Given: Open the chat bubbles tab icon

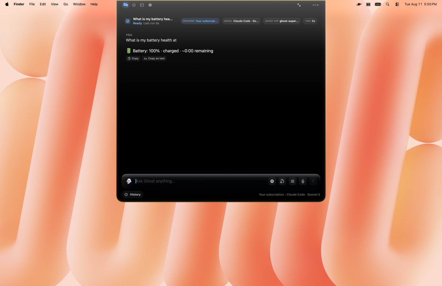Looking at the screenshot, I should pyautogui.click(x=126, y=5).
